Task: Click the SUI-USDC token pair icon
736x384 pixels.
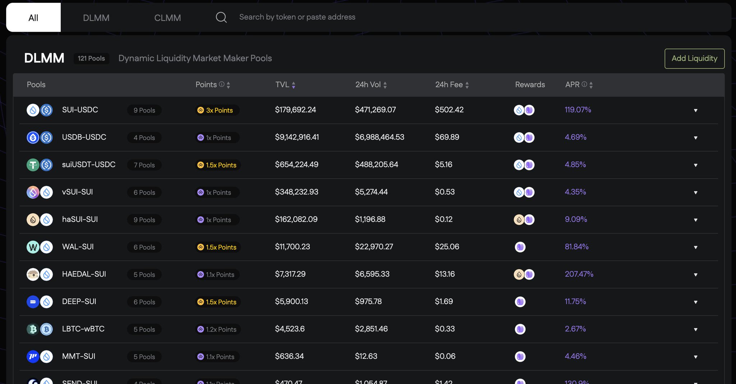Action: pos(40,110)
